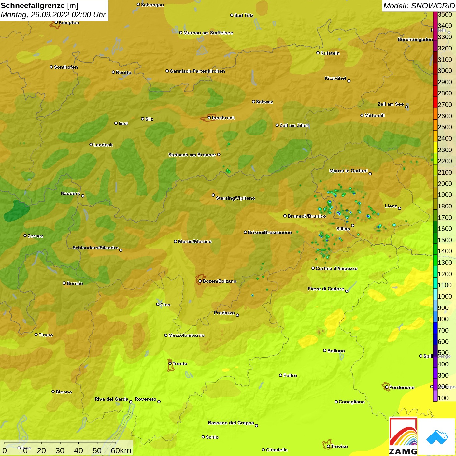
Task: Click the 60km scale bar label
Action: click(121, 450)
